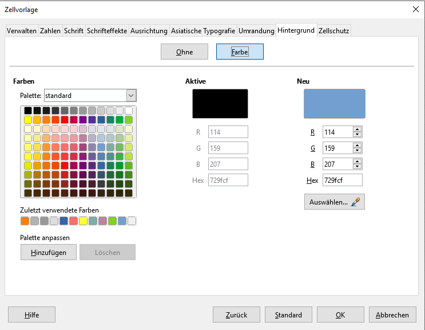
Task: Select pure white swatch in palette grid
Action: [x=129, y=111]
